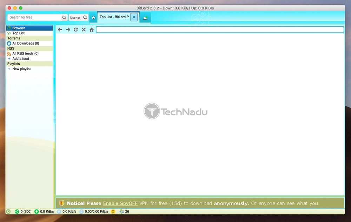351x222 pixels.
Task: Click the browser address bar
Action: pyautogui.click(x=220, y=30)
